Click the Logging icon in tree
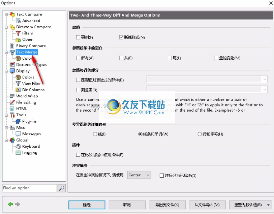Image resolution: width=274 pixels, height=214 pixels. [18, 153]
